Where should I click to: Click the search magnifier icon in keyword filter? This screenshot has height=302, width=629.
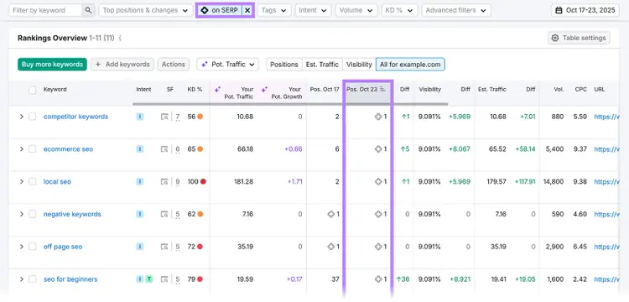(88, 10)
